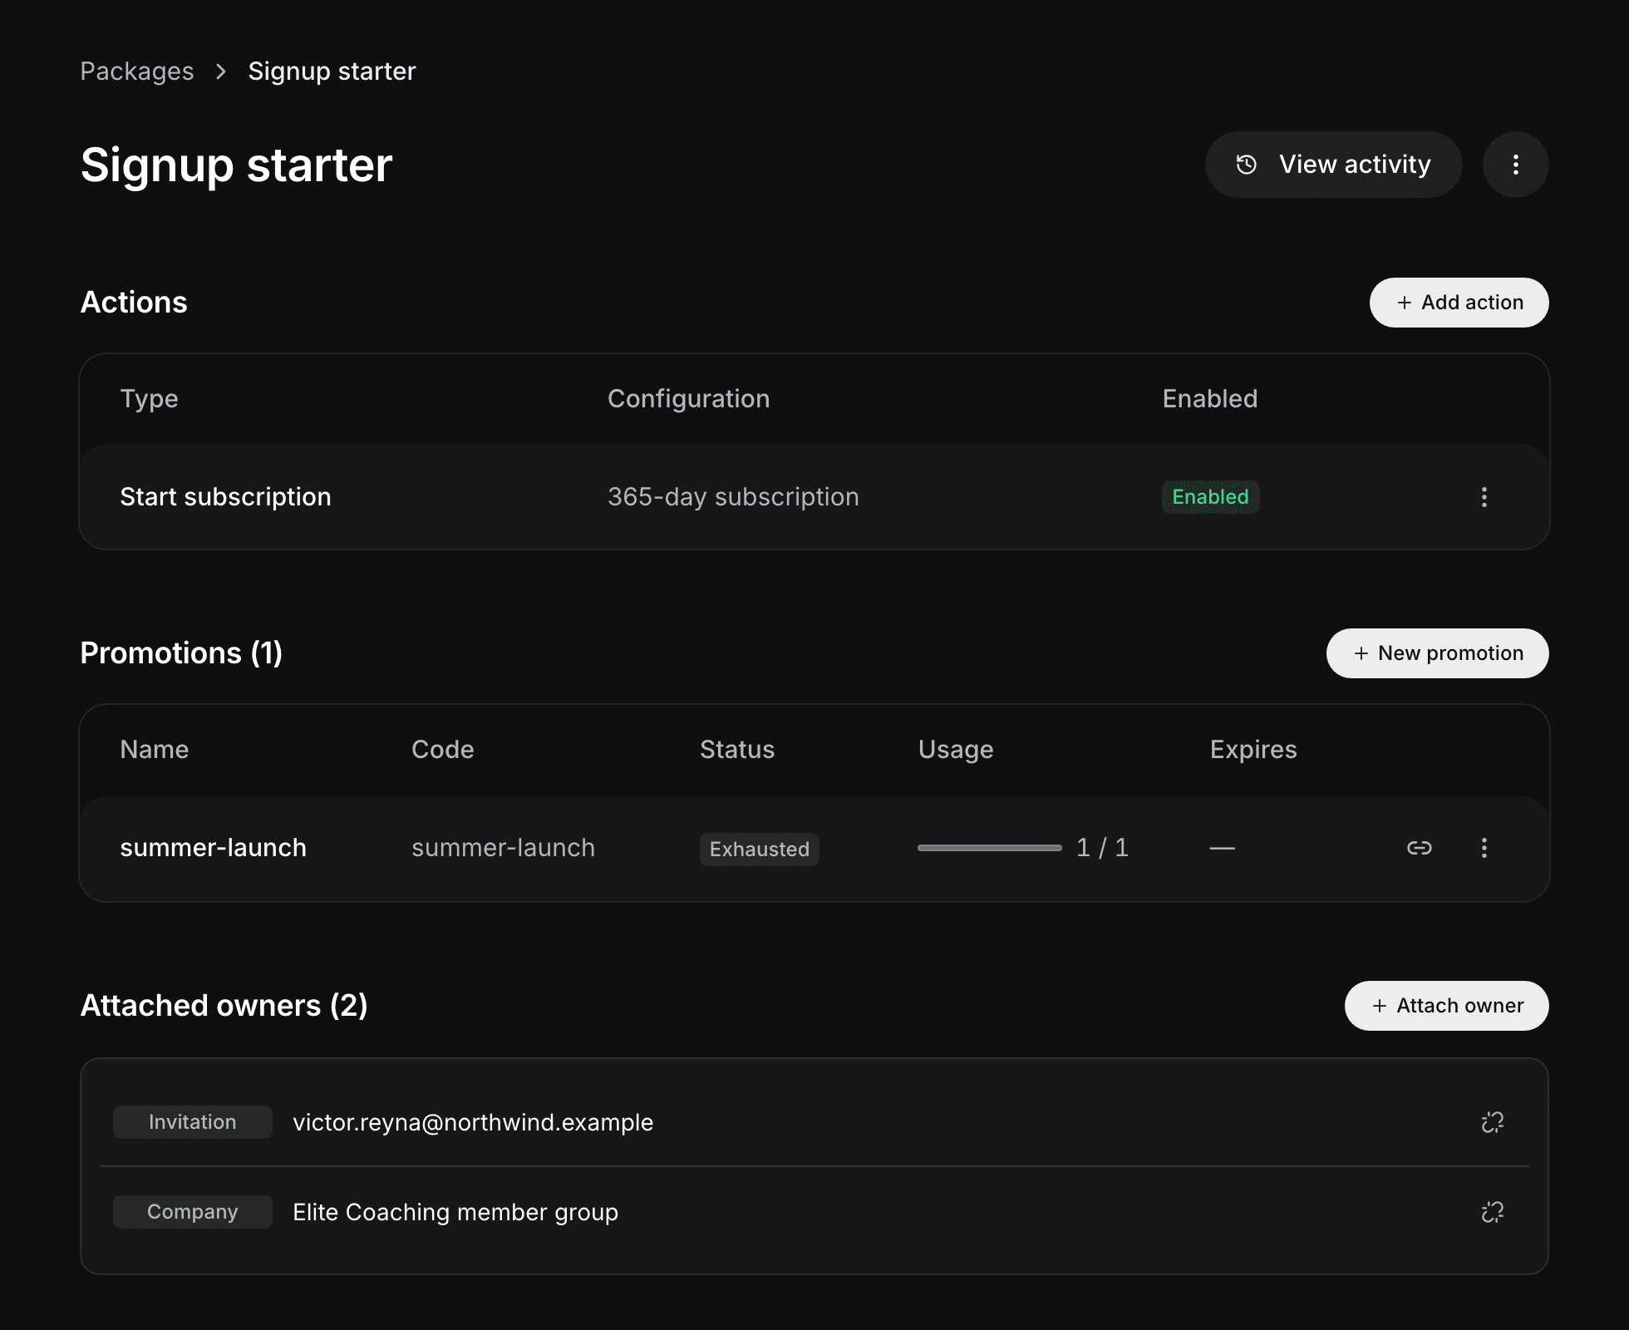
Task: Click the Promotions (1) section heading
Action: click(x=181, y=653)
